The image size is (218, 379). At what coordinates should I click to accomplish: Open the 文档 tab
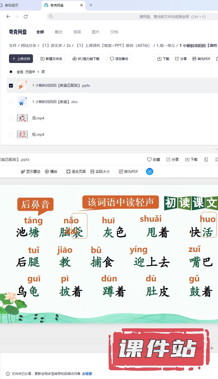coord(114,32)
